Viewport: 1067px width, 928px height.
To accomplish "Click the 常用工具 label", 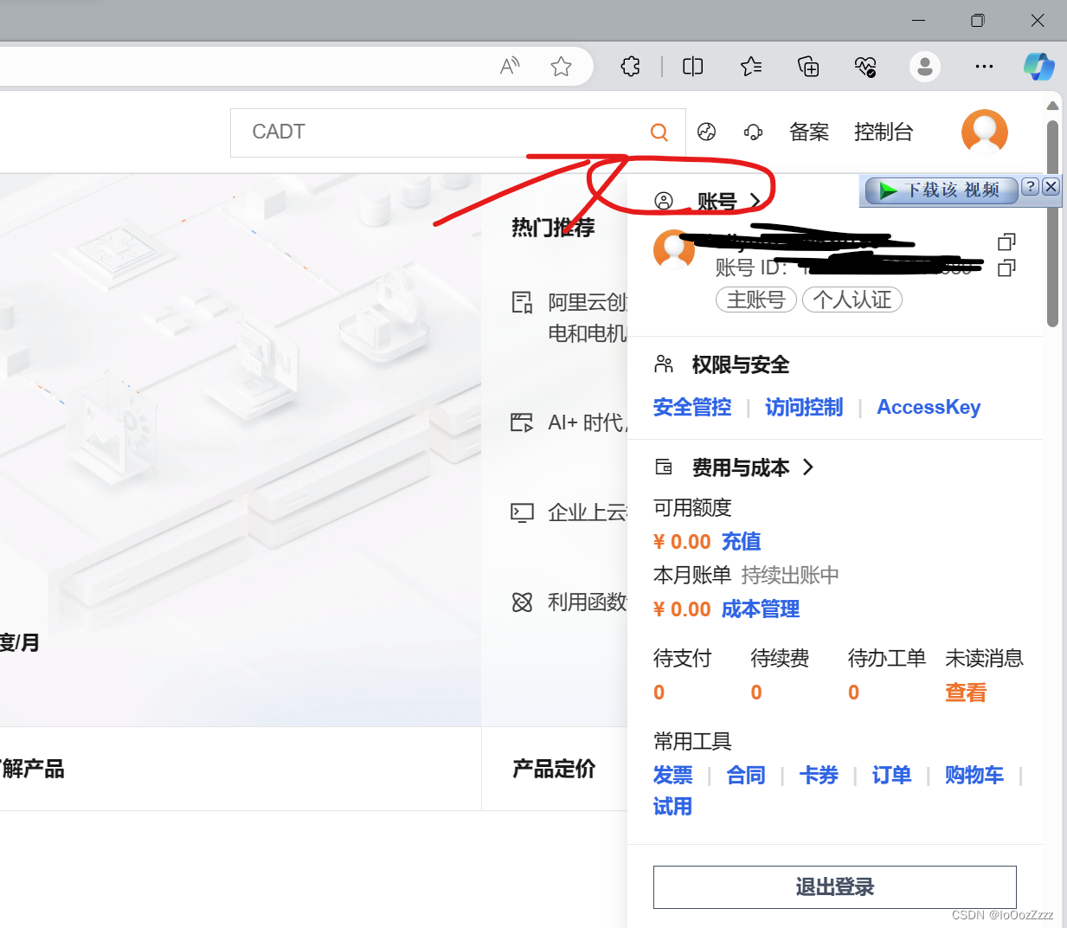I will click(692, 741).
